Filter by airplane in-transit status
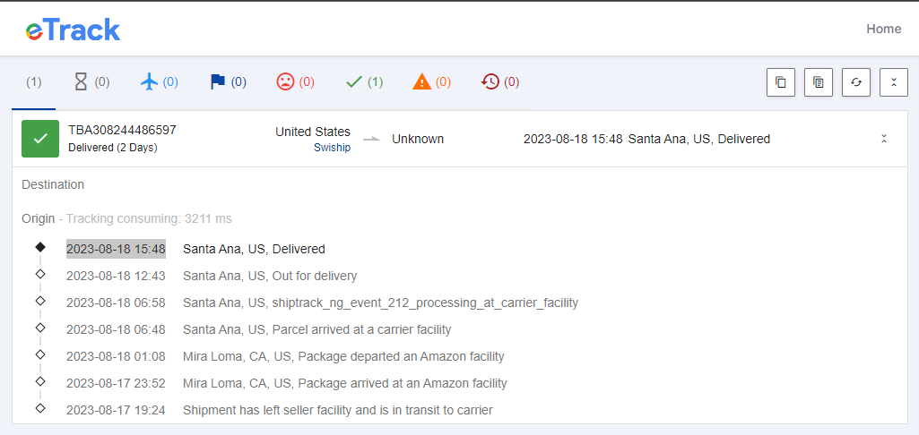This screenshot has height=435, width=919. click(x=160, y=82)
